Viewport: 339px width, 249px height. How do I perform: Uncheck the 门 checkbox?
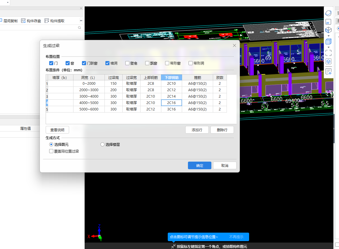point(51,63)
